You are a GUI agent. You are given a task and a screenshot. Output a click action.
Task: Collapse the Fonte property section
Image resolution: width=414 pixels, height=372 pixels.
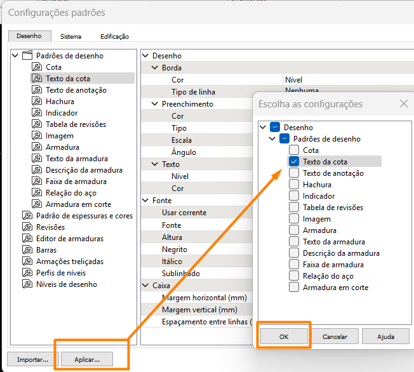(x=146, y=201)
